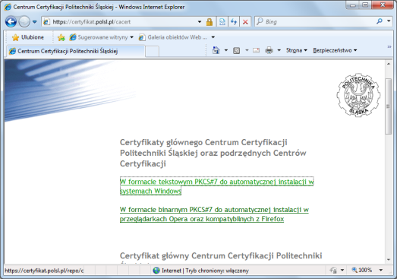Click the scrollbar up arrow

[x=389, y=64]
